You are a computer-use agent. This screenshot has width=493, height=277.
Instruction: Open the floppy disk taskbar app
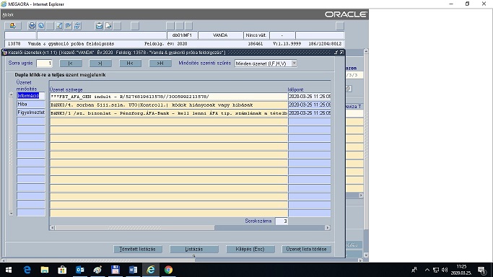(x=115, y=270)
